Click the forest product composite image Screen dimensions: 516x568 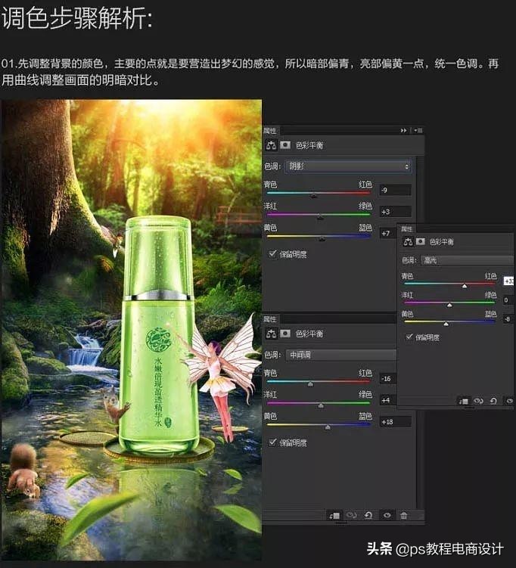(131, 330)
